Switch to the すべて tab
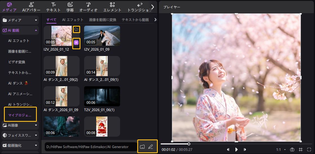 (x=51, y=20)
